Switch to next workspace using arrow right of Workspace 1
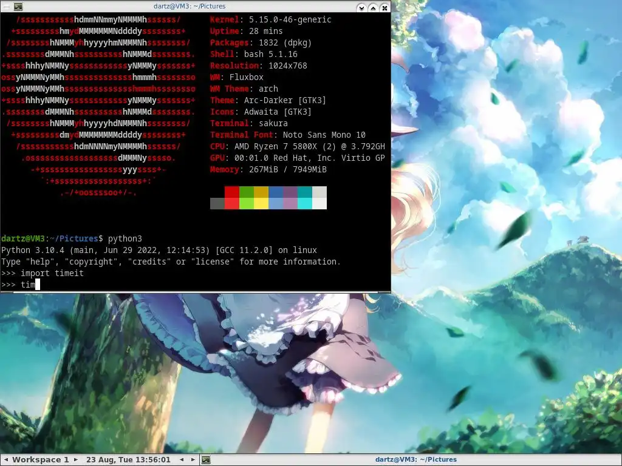This screenshot has height=466, width=622. click(76, 460)
